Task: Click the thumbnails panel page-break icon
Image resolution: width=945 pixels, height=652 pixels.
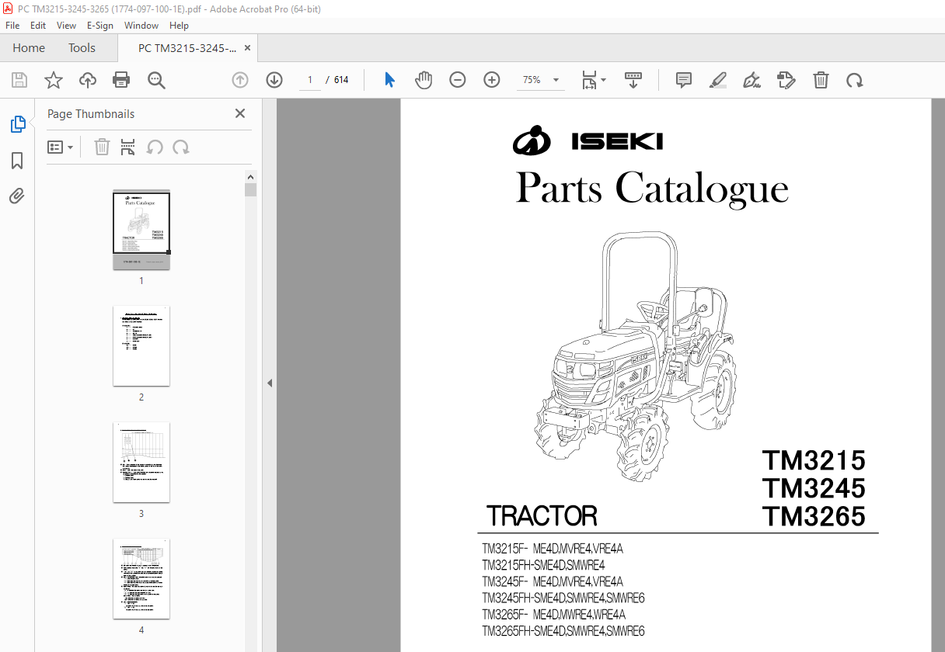Action: [128, 147]
